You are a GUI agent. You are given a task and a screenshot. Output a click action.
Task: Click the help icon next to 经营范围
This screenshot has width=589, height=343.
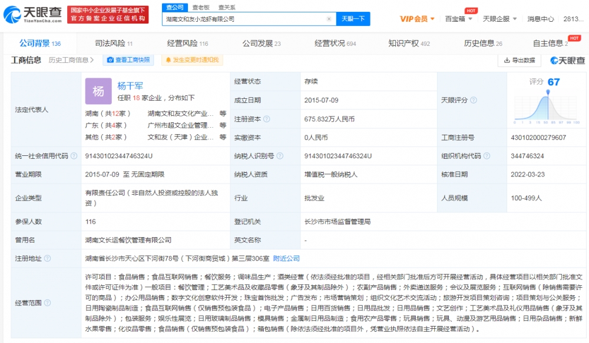pyautogui.click(x=47, y=303)
